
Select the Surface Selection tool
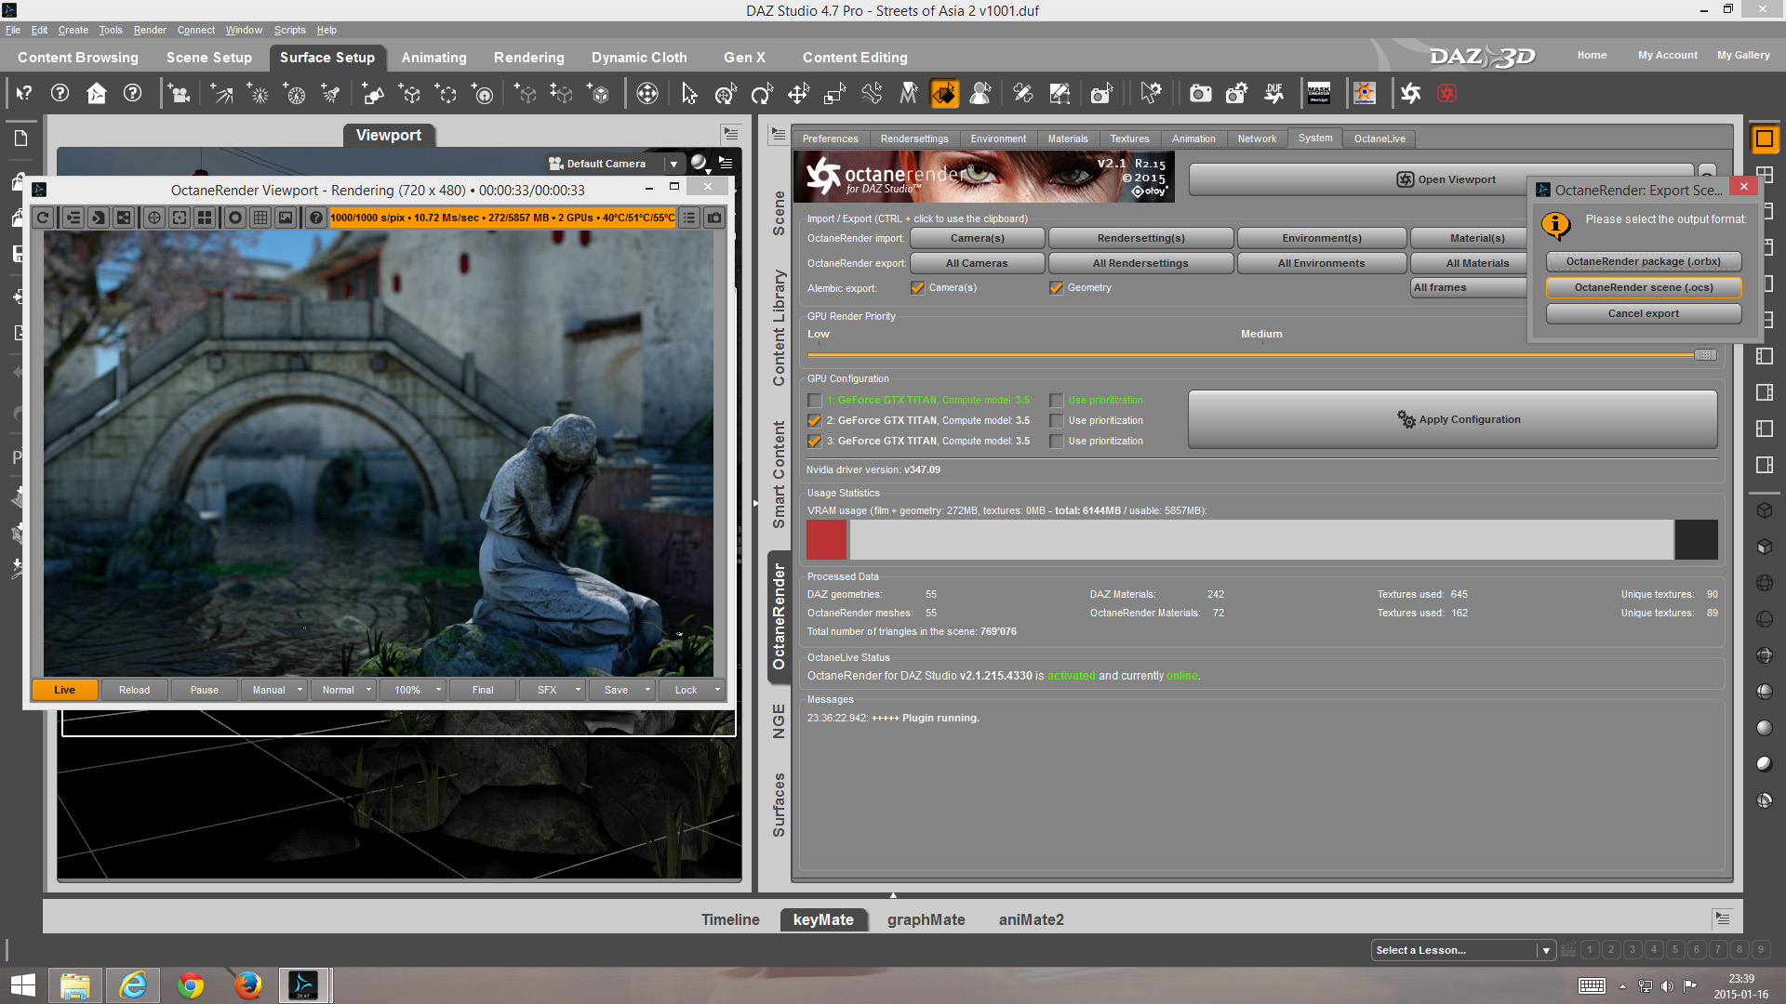944,93
